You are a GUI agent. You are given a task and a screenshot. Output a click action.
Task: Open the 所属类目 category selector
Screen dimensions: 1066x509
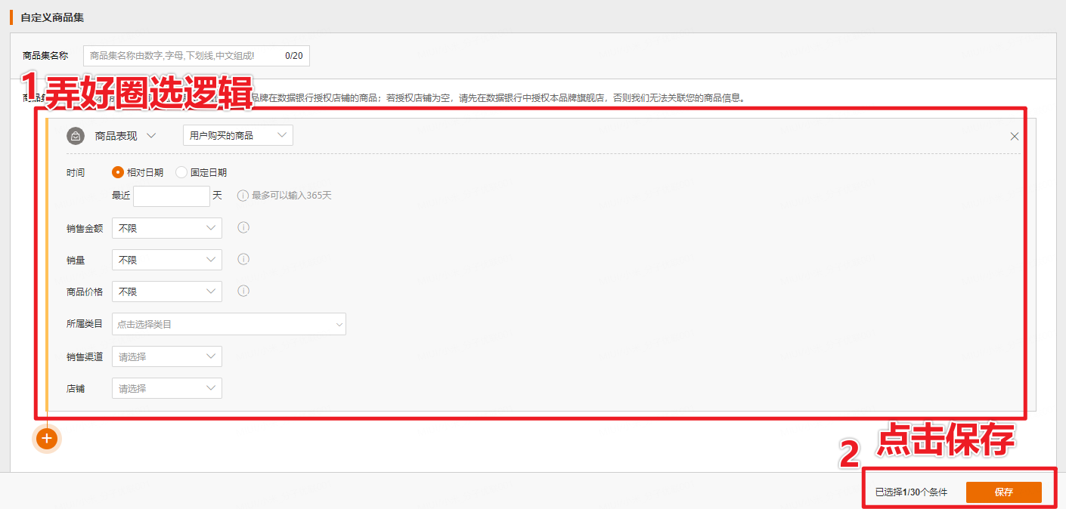(229, 324)
